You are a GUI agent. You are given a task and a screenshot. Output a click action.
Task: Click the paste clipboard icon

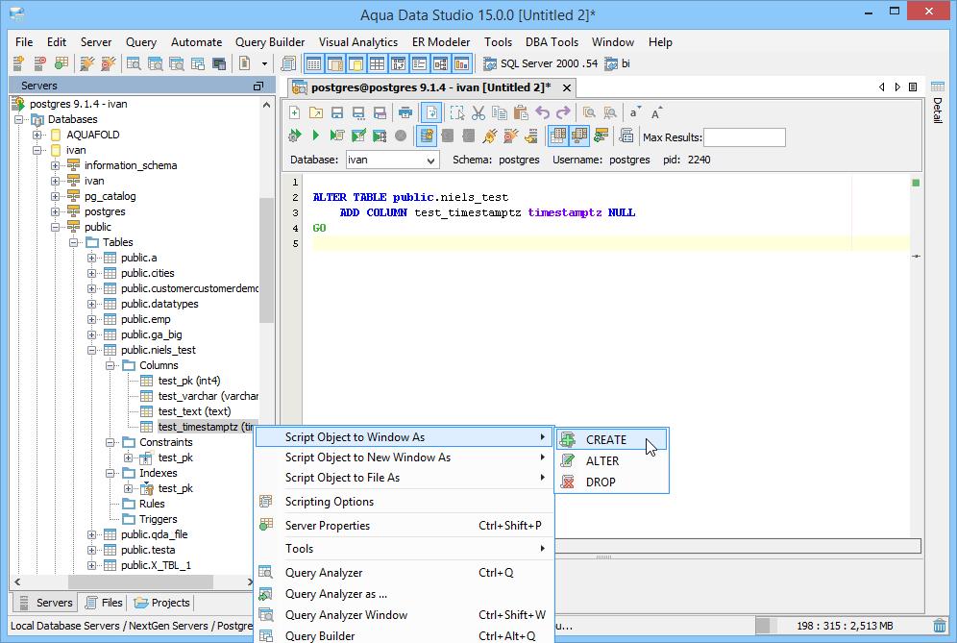click(x=521, y=112)
